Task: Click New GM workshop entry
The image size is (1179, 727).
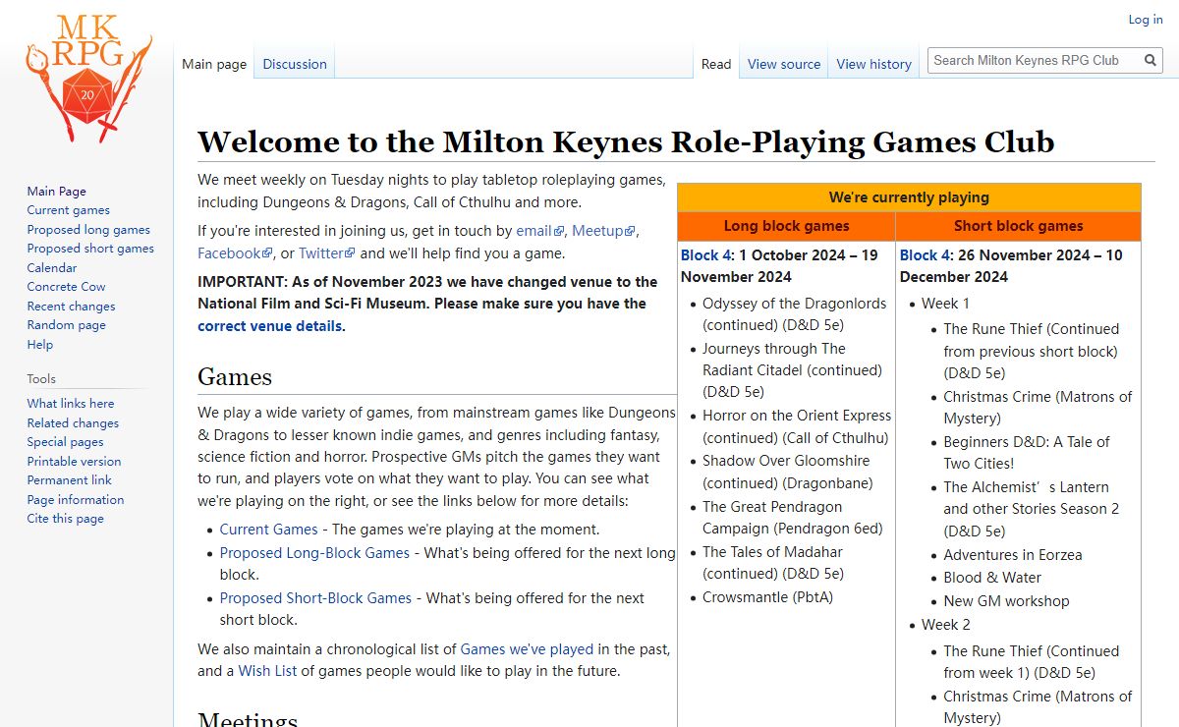Action: (1006, 601)
